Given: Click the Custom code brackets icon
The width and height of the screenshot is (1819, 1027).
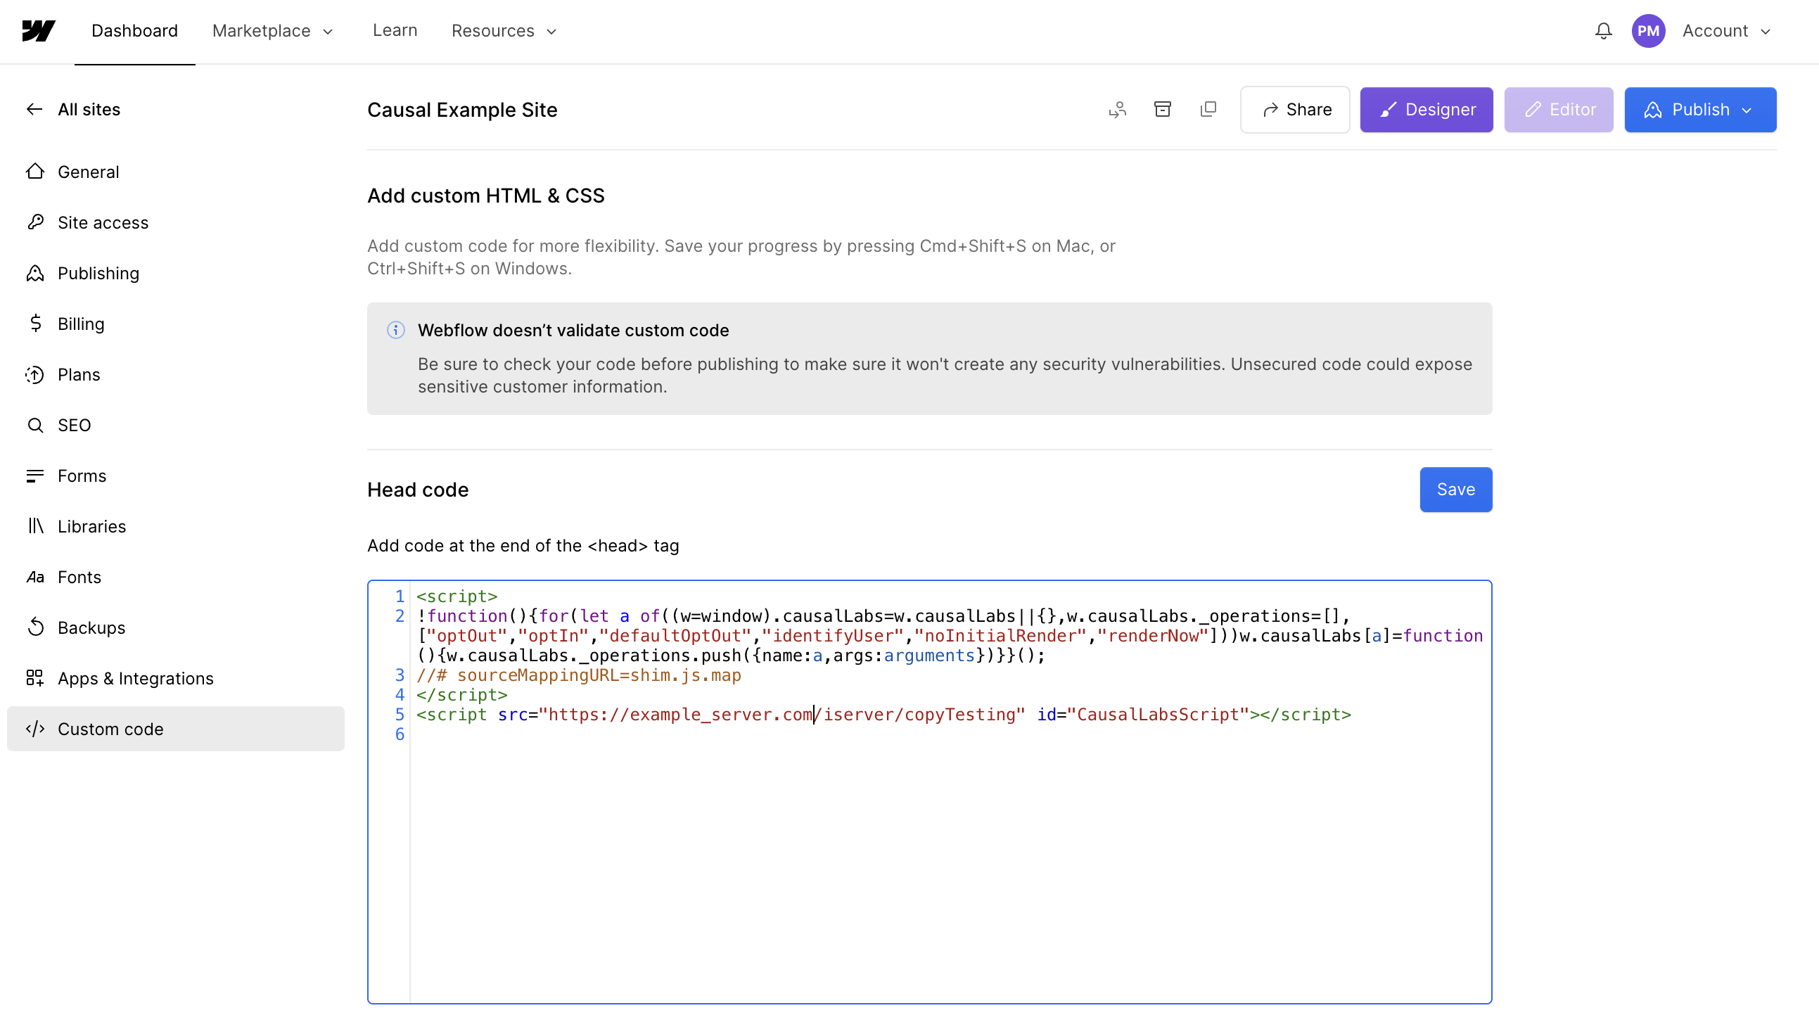Looking at the screenshot, I should (35, 729).
